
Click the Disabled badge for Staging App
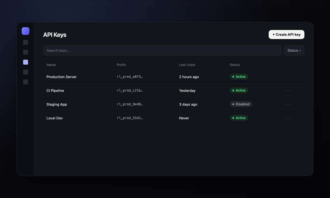241,104
